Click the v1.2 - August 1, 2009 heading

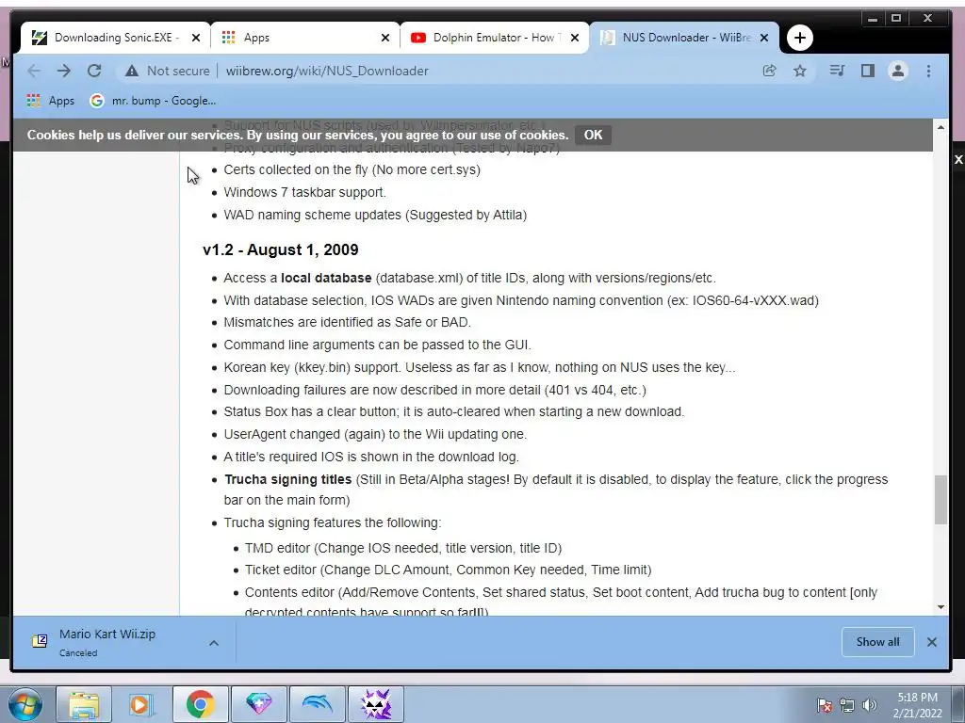pyautogui.click(x=281, y=249)
